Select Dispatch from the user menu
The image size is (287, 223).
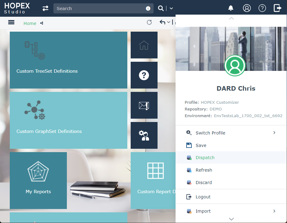(x=205, y=158)
